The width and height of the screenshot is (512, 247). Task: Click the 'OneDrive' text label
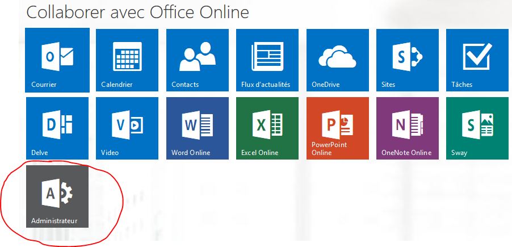point(326,85)
